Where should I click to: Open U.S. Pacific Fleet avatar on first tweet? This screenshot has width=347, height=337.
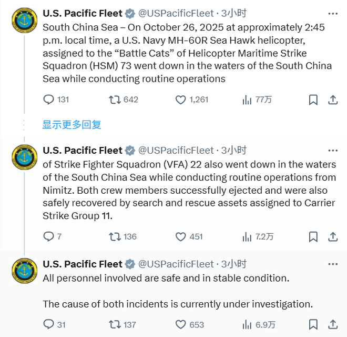(24, 21)
